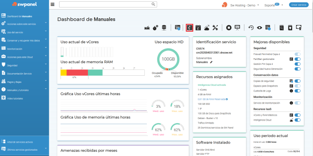The image size is (313, 156).
Task: Expand the Monitorización sidebar section
Action: click(24, 49)
